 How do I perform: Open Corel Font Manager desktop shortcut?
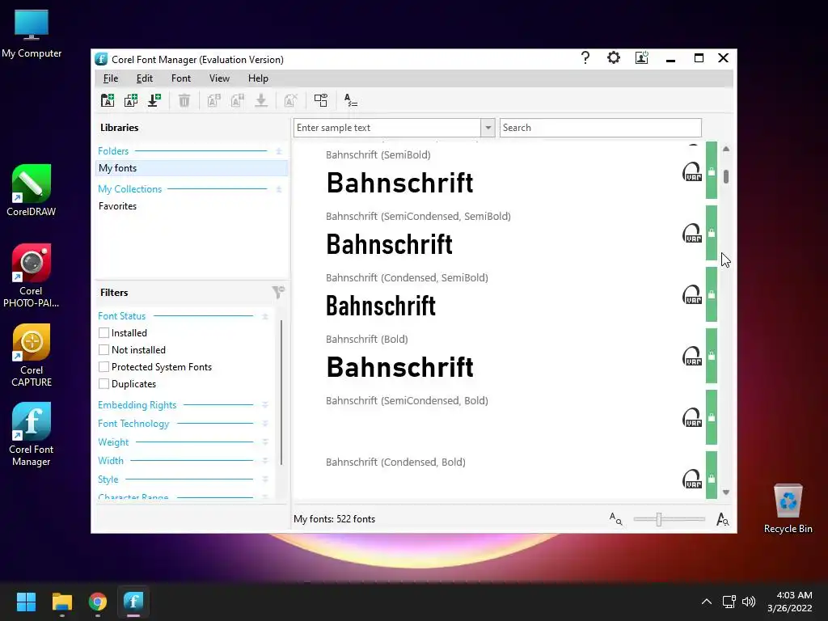click(32, 434)
